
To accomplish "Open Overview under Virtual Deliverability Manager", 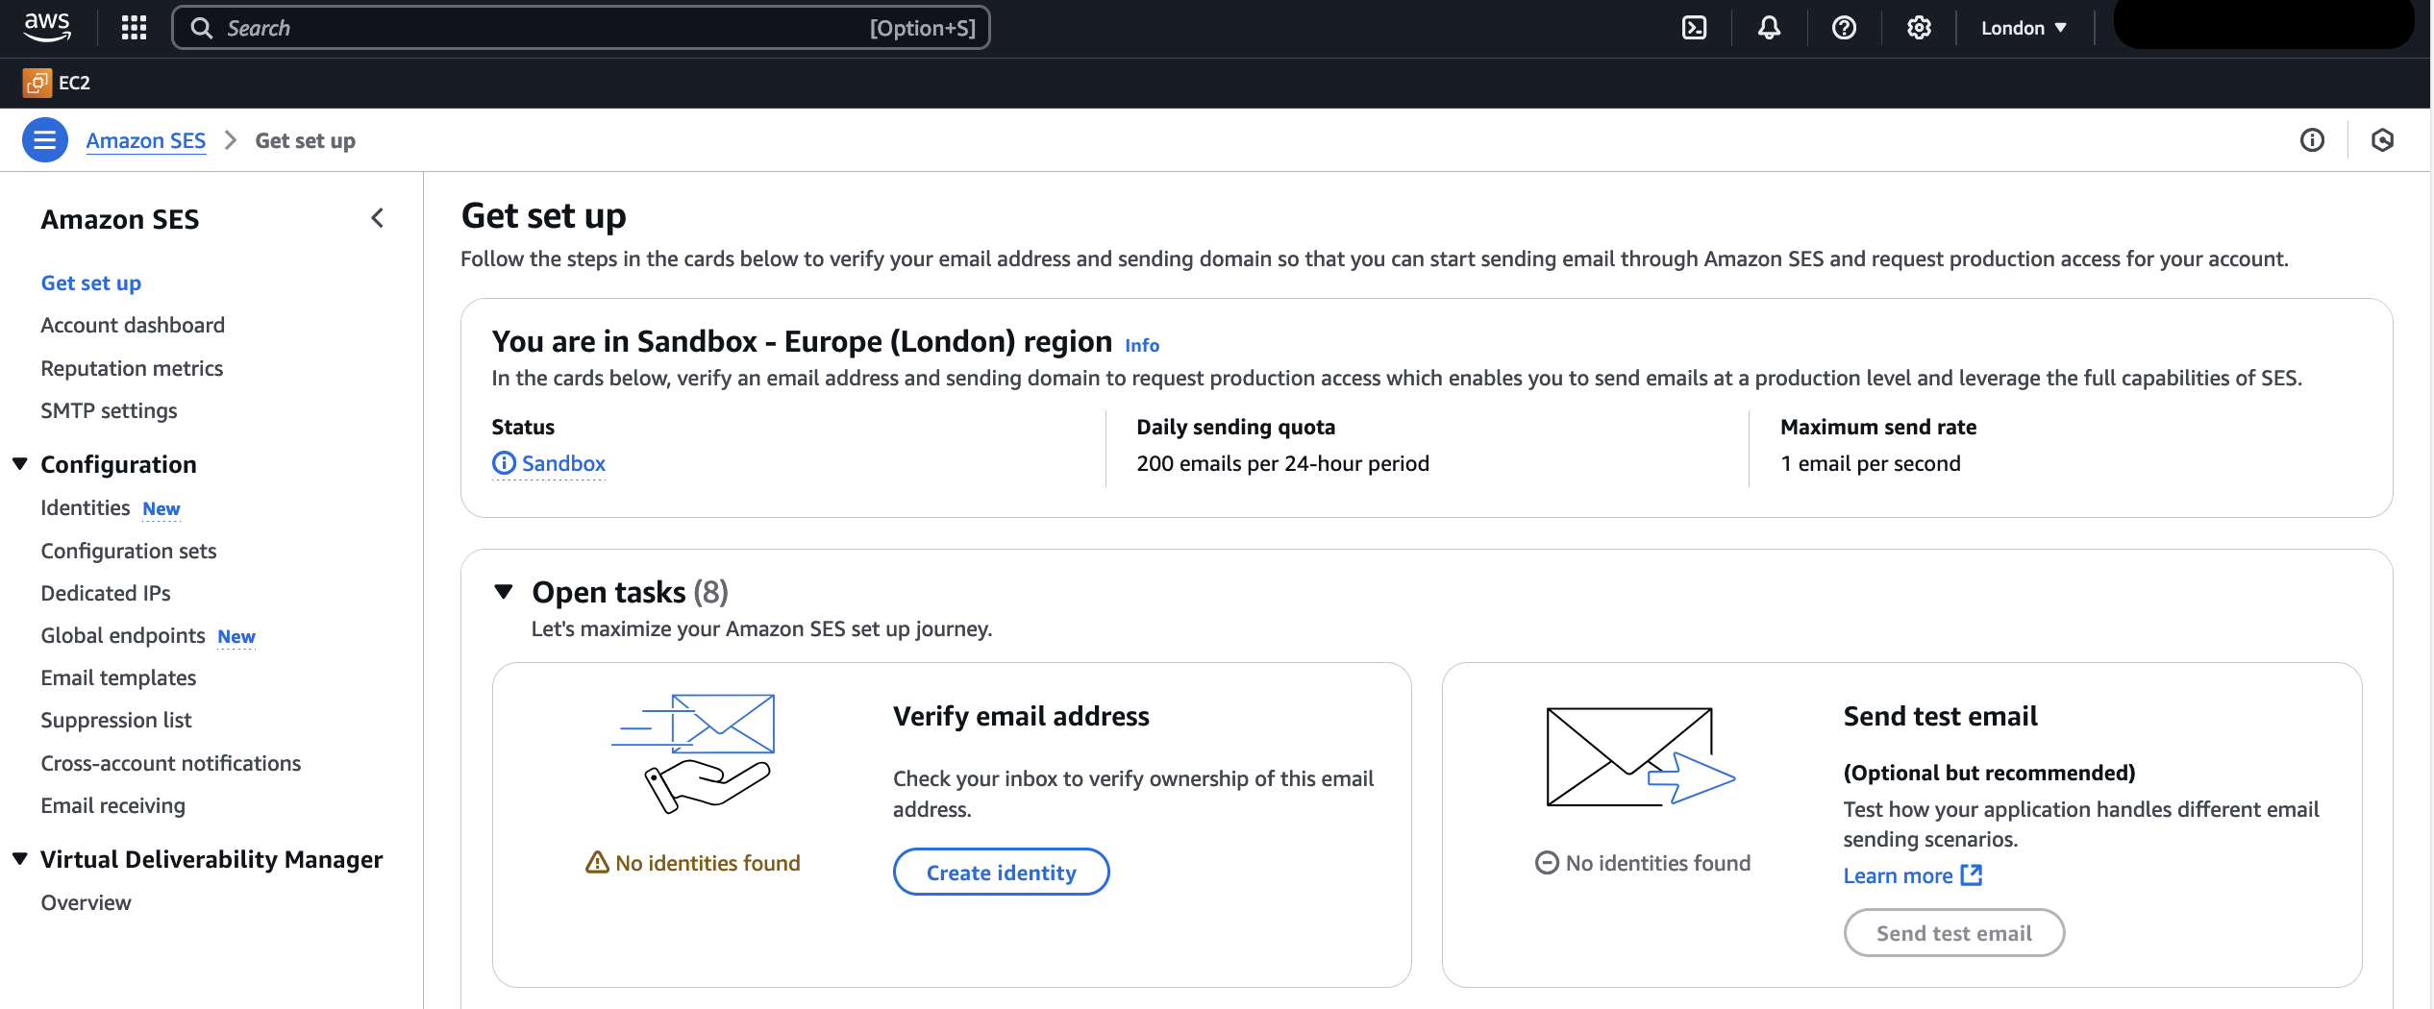I will tap(87, 902).
